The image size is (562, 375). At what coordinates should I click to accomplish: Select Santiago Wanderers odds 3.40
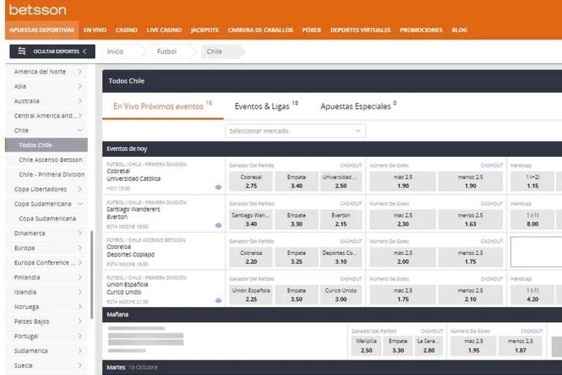[251, 220]
